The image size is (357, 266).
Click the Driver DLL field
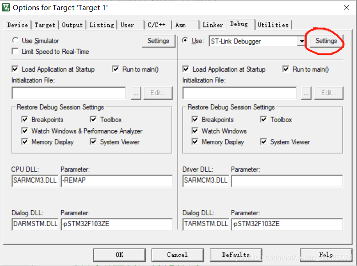(x=206, y=181)
